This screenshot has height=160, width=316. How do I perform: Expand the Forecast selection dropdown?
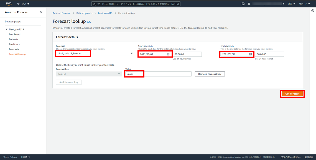click(132, 54)
